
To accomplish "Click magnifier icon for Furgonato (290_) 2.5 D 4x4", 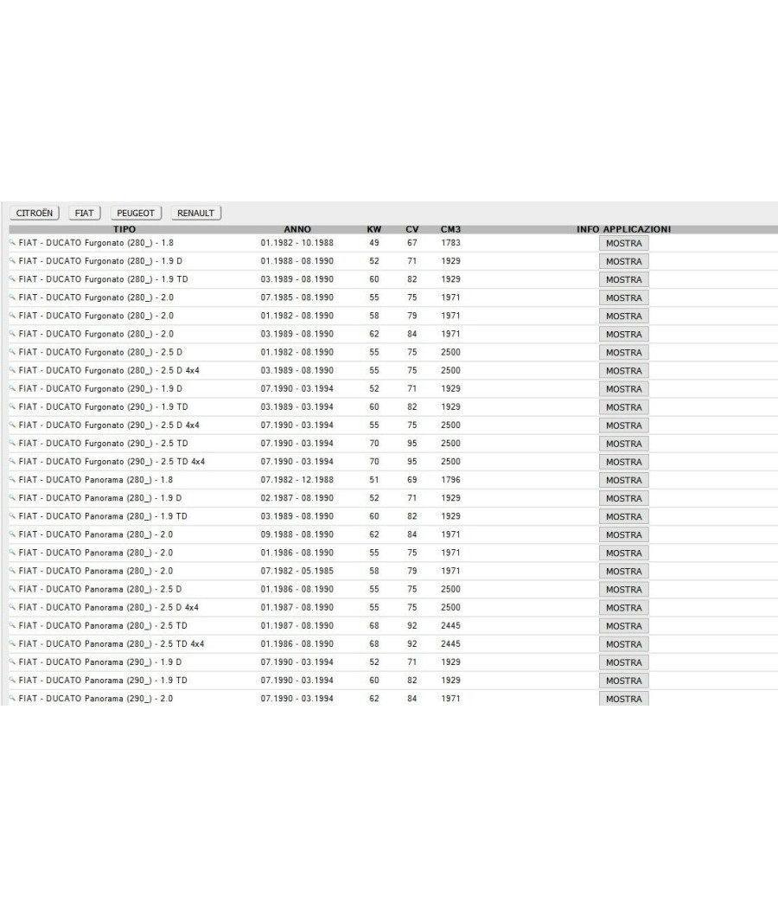I will coord(12,425).
